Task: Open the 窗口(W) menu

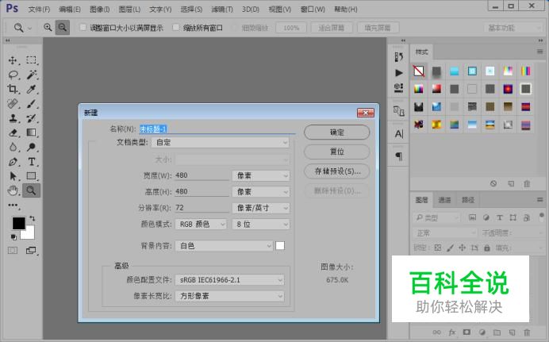Action: coord(313,10)
